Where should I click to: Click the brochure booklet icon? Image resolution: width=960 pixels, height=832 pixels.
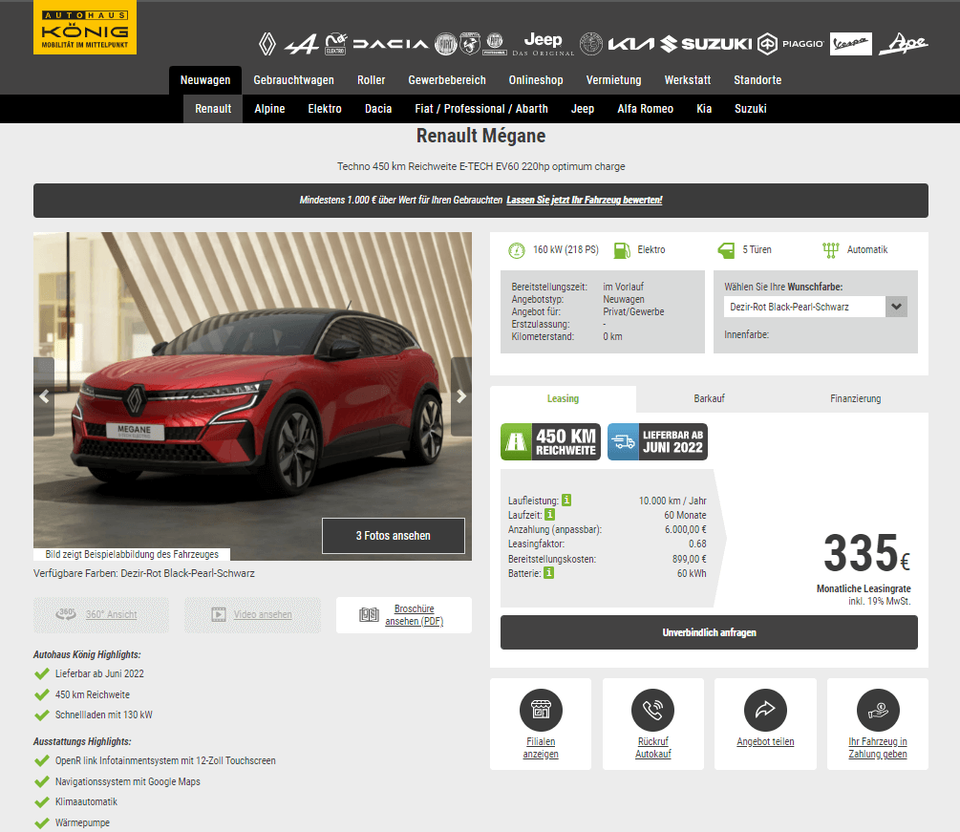pyautogui.click(x=369, y=614)
